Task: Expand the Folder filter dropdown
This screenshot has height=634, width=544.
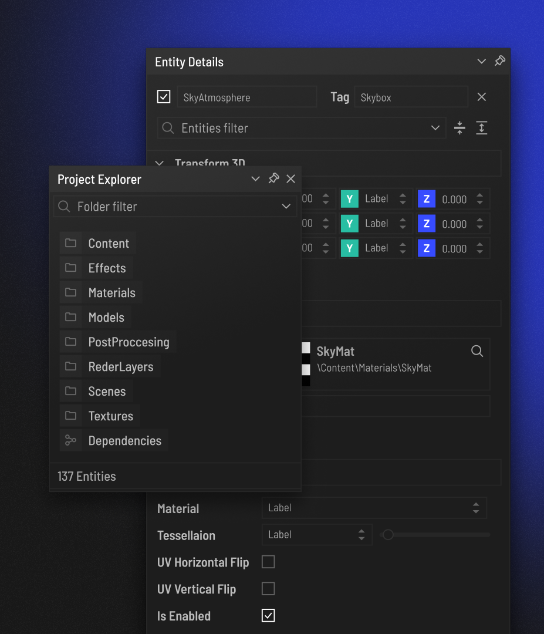Action: tap(286, 206)
